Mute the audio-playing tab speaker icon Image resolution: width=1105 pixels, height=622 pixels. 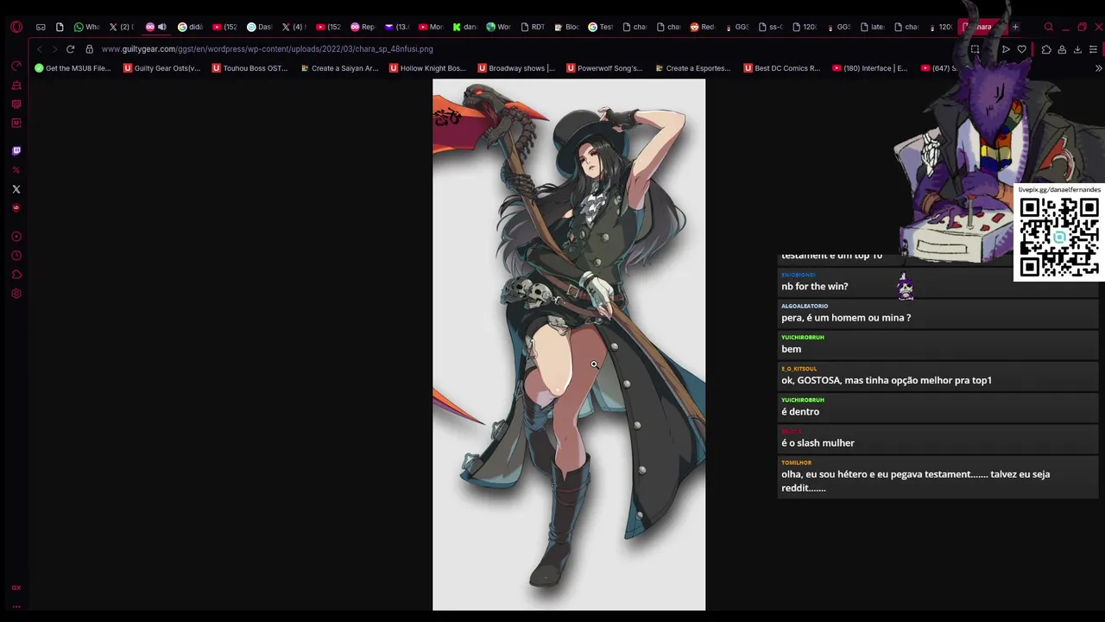(x=161, y=27)
